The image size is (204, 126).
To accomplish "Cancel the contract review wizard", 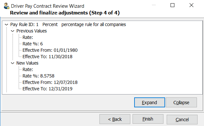I will click(x=182, y=119).
